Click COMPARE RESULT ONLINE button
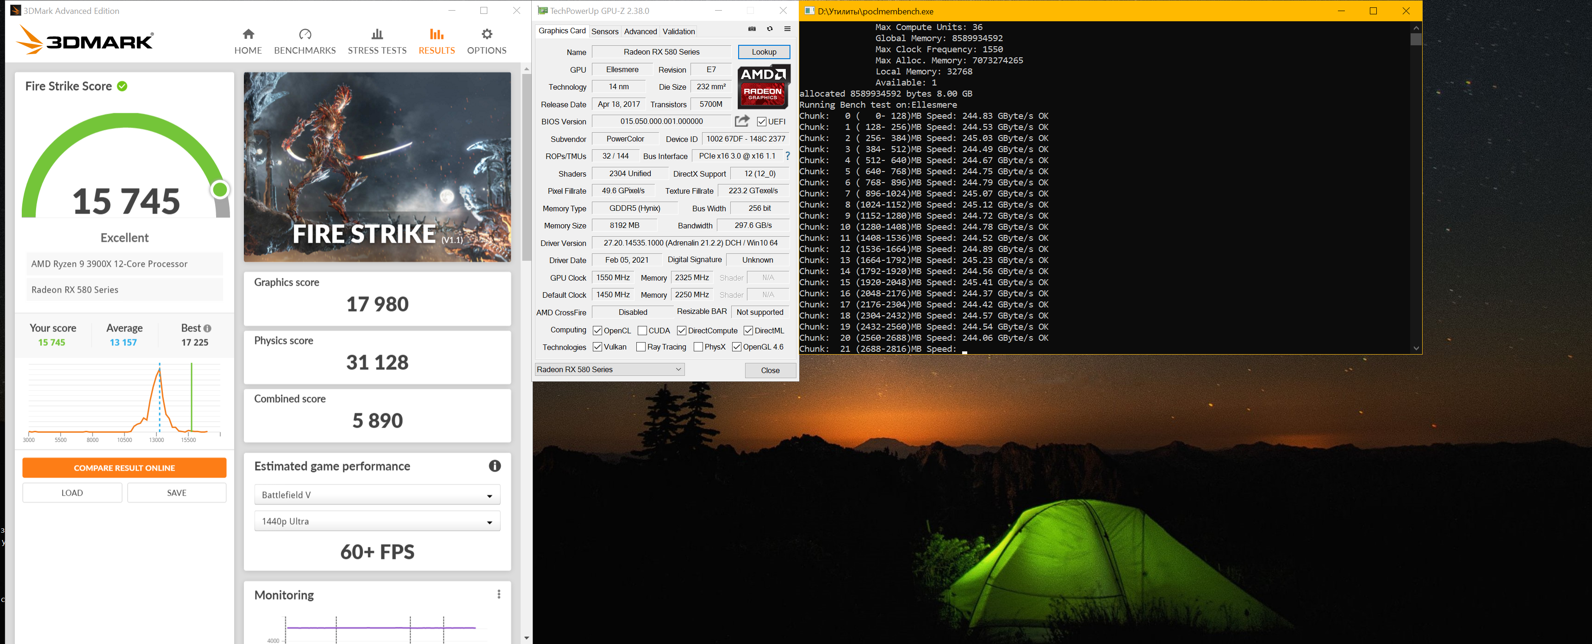The height and width of the screenshot is (644, 1592). [x=124, y=467]
